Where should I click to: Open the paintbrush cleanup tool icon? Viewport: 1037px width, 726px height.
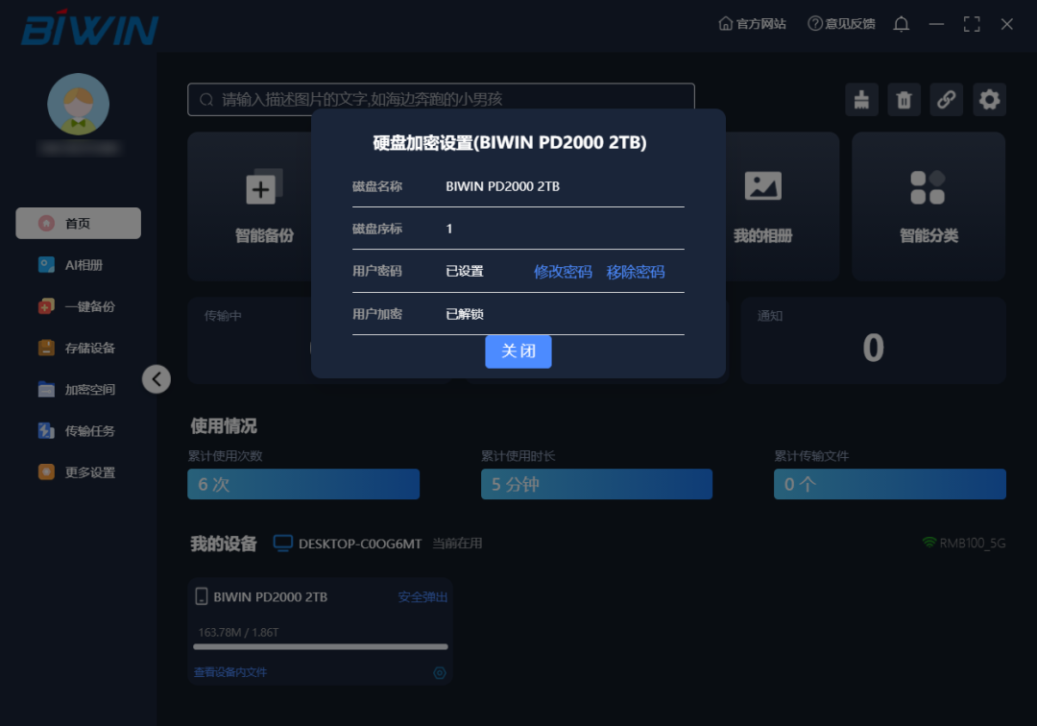(861, 99)
